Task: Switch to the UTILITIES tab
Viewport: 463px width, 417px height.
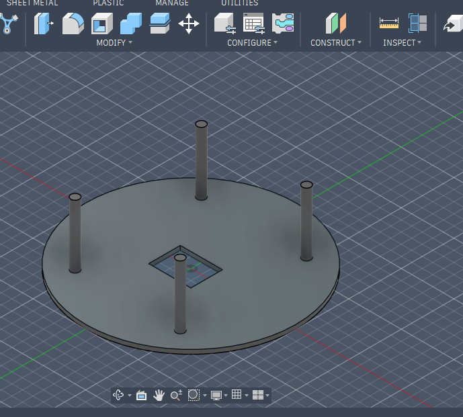Action: [239, 3]
